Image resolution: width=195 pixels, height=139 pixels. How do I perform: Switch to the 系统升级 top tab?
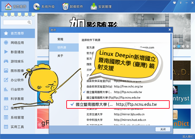[x=44, y=7]
